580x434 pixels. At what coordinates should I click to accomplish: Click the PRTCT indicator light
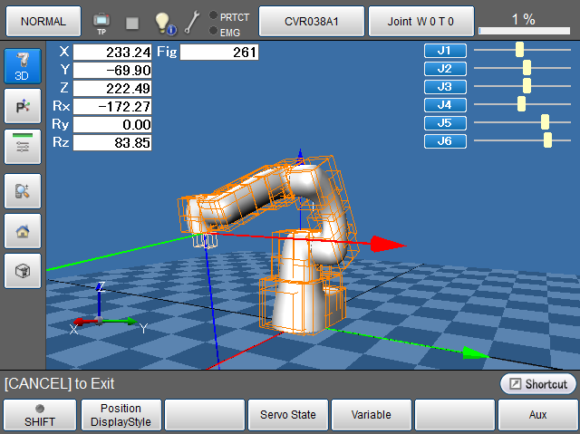pos(213,15)
